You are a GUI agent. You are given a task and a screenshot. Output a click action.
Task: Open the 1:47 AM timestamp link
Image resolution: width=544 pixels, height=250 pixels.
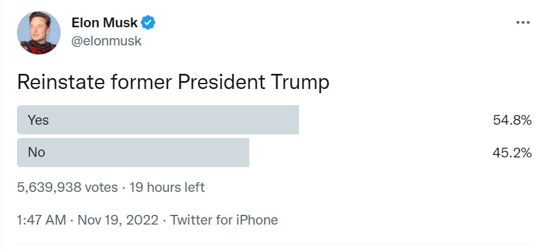click(41, 220)
